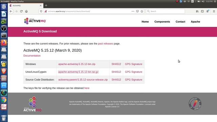
Task: Open the Firefox account avatar
Action: [x=208, y=11]
